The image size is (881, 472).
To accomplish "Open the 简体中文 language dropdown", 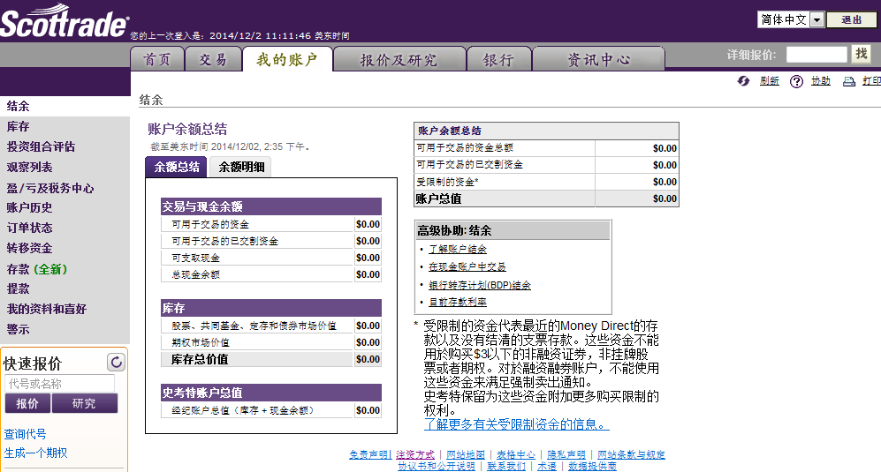I will 816,19.
